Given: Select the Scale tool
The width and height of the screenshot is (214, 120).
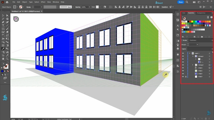Looking at the screenshot, I should (7, 35).
